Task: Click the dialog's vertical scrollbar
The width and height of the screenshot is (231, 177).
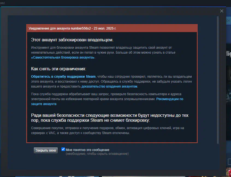Action: [218, 80]
